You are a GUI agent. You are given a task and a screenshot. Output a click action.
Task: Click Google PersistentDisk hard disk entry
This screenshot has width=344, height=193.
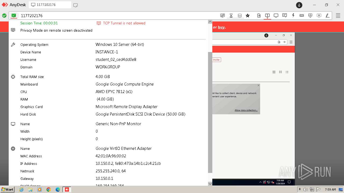(x=141, y=114)
